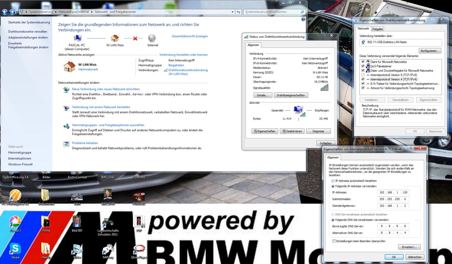This screenshot has height=264, width=452.
Task: Open the Filme folder on desktop
Action: (x=46, y=222)
